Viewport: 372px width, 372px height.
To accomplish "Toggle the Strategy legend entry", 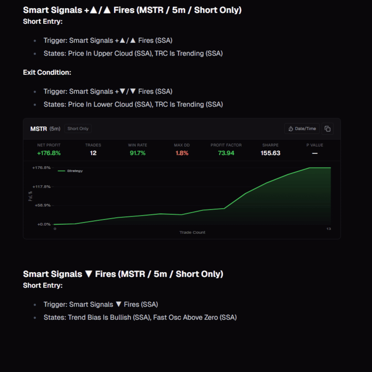I will point(70,171).
